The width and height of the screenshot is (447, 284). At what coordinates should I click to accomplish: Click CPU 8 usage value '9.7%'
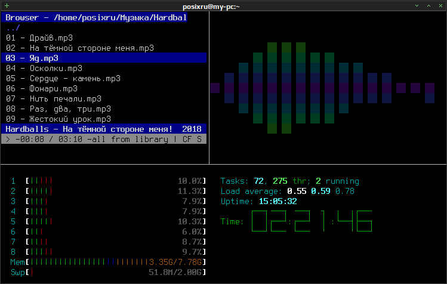pyautogui.click(x=192, y=252)
